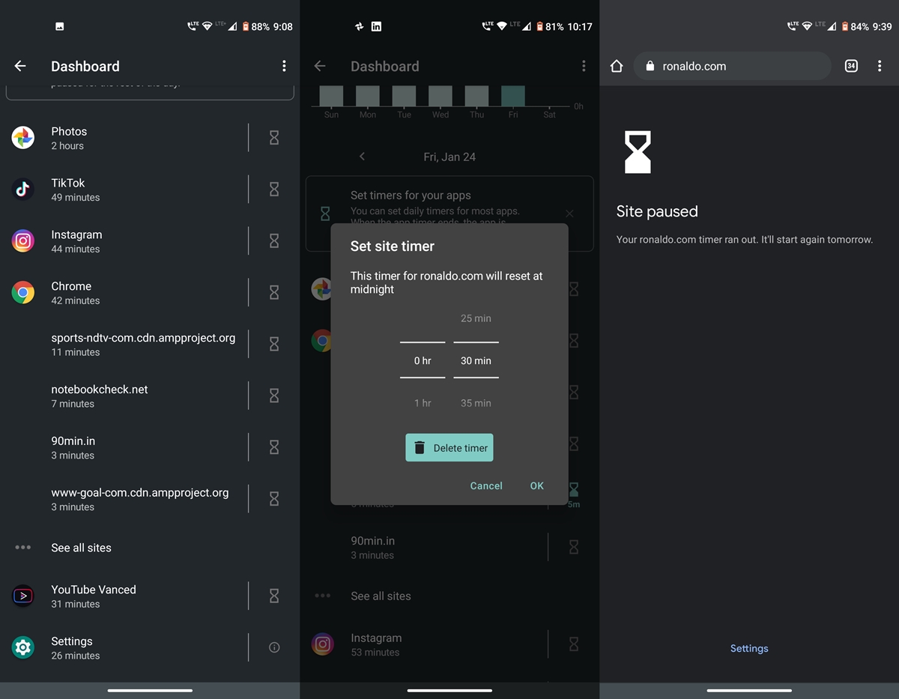
Task: Open Chrome icon in left Dashboard
Action: pos(23,293)
